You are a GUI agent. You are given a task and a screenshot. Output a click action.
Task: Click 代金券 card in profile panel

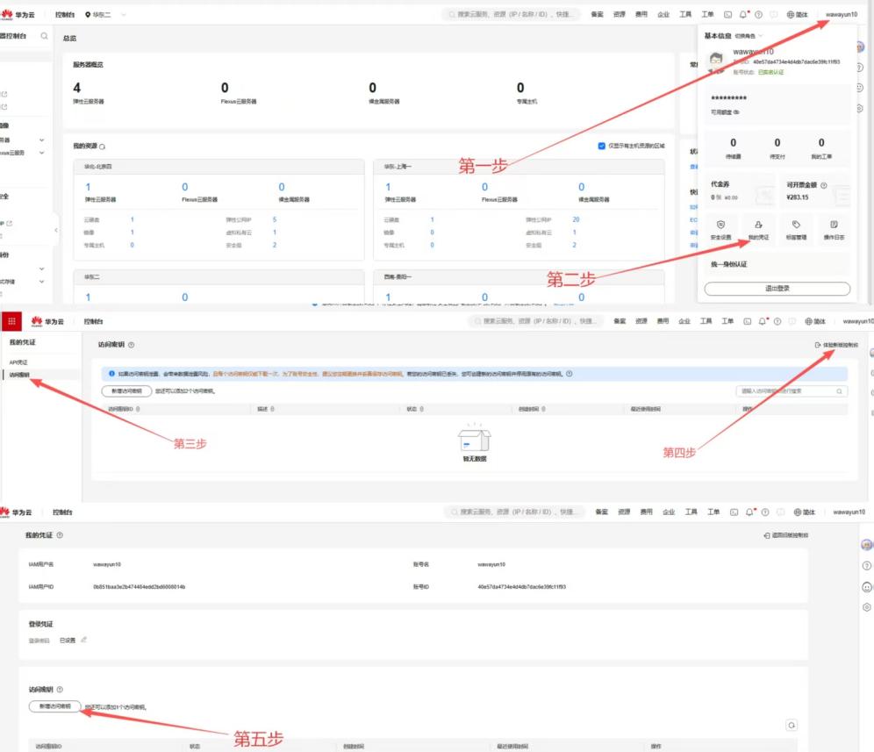[x=739, y=191]
